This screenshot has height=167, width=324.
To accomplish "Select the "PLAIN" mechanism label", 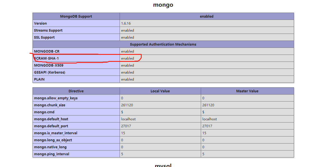I will pos(39,79).
